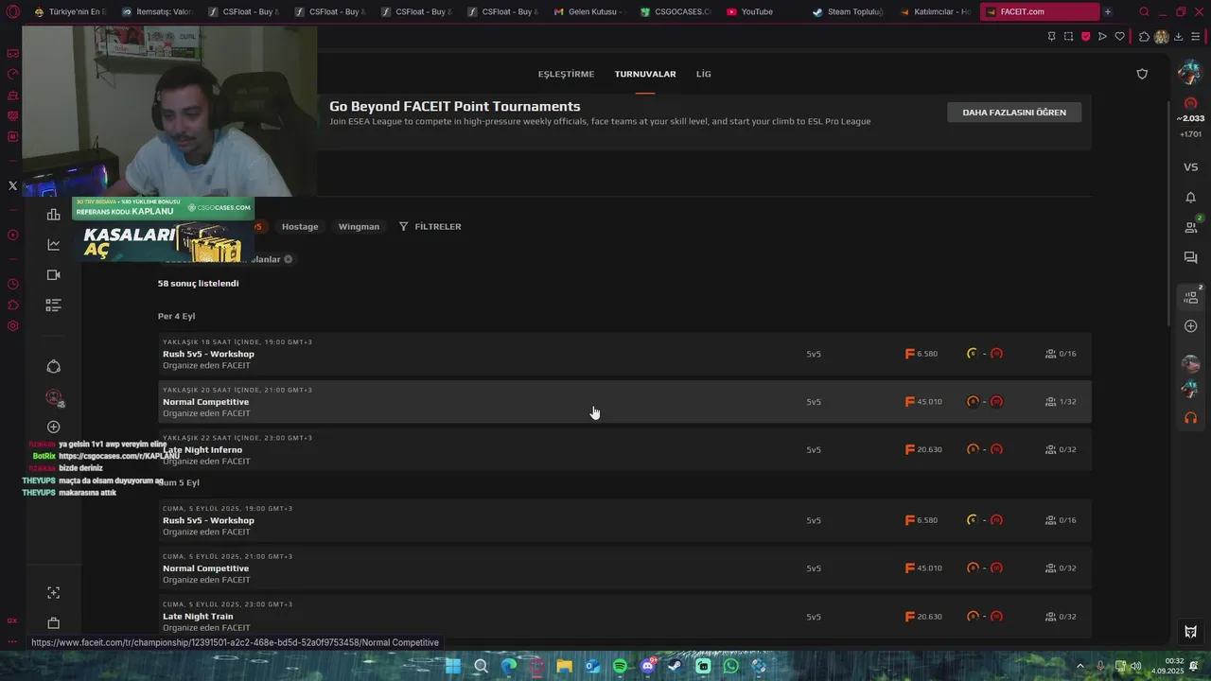Viewport: 1211px width, 681px height.
Task: Open Thursday 21:00 Normal Competitive tournament
Action: (624, 402)
